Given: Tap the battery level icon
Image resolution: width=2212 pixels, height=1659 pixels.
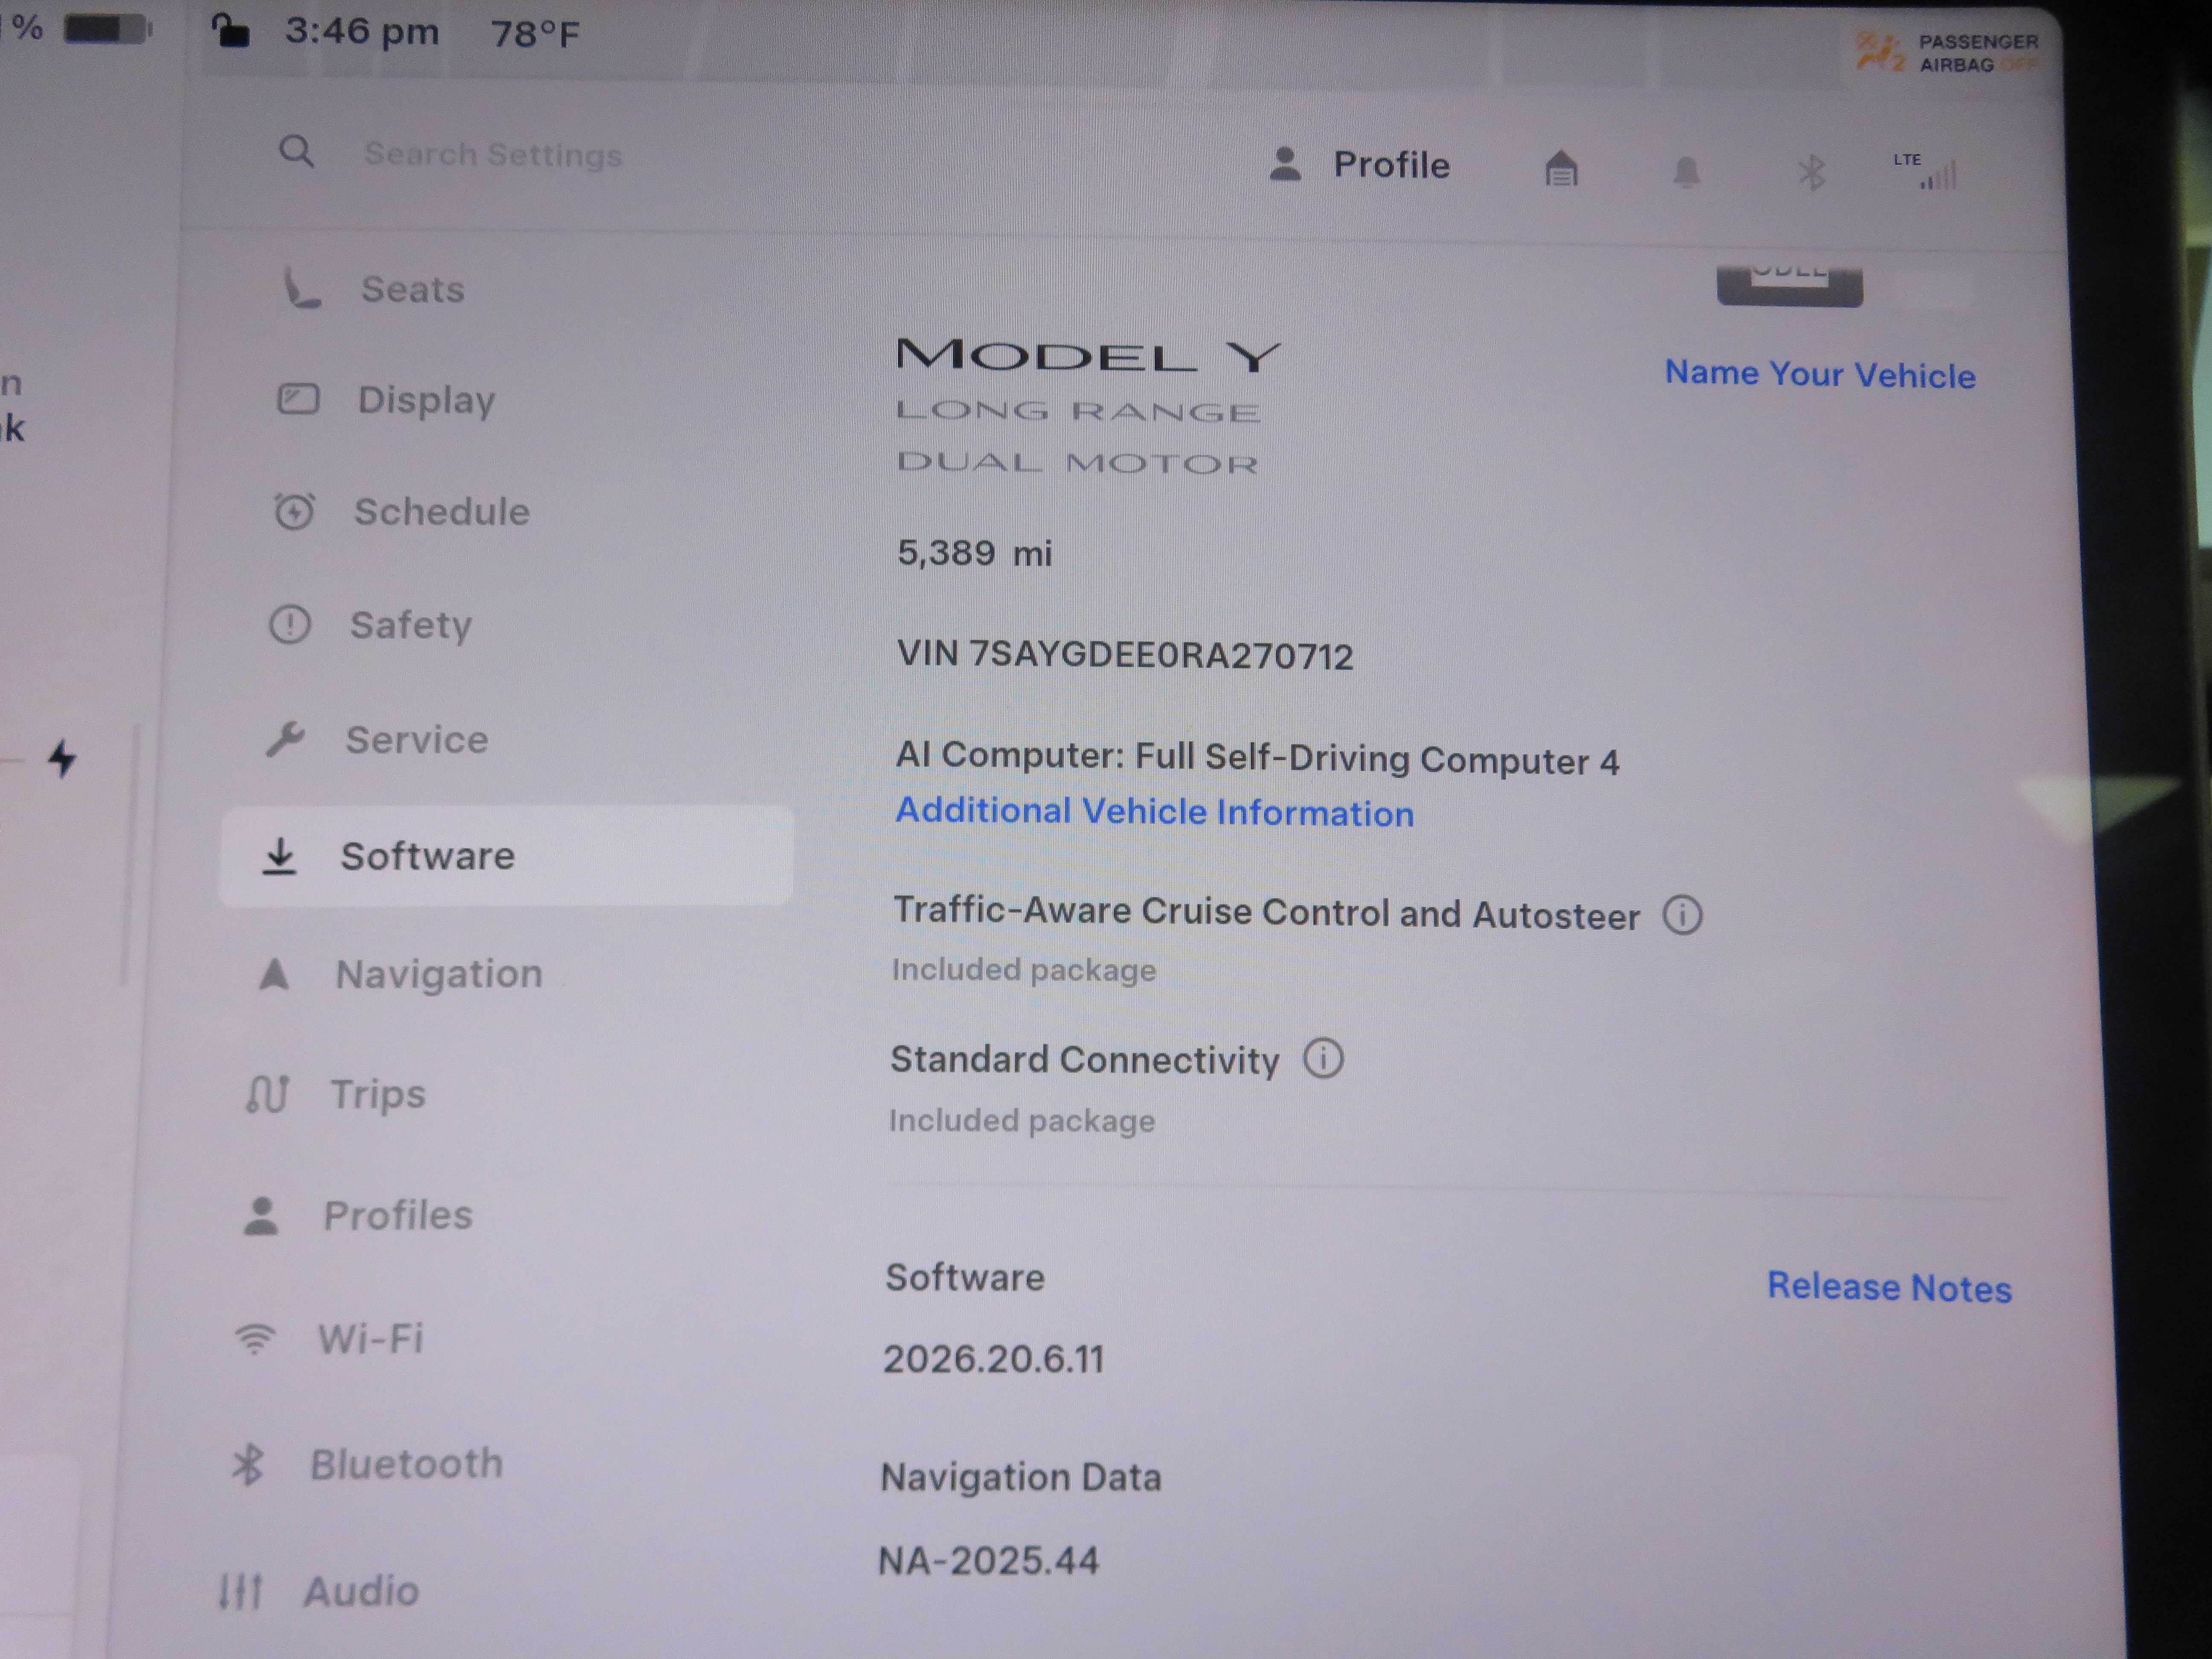Looking at the screenshot, I should pos(107,29).
